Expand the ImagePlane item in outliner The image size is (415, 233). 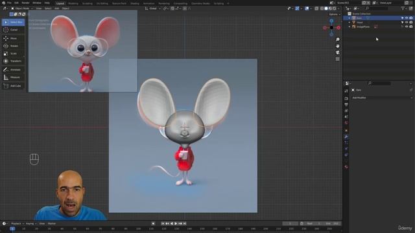tap(350, 27)
